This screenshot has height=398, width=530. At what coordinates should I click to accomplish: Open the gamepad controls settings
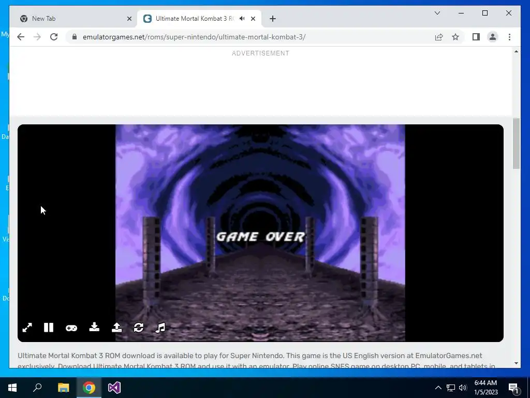point(71,328)
